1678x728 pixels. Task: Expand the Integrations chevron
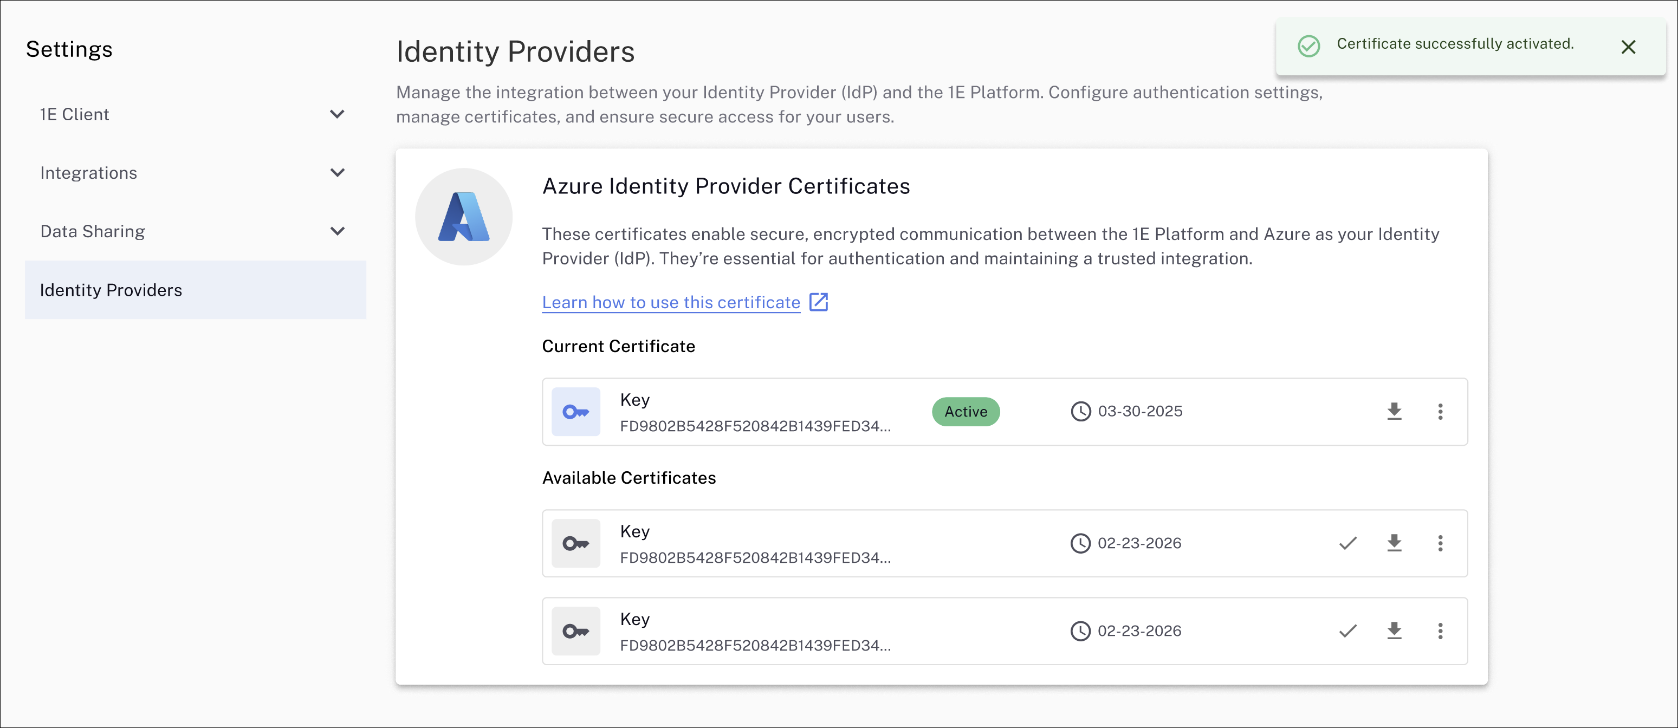pos(337,173)
